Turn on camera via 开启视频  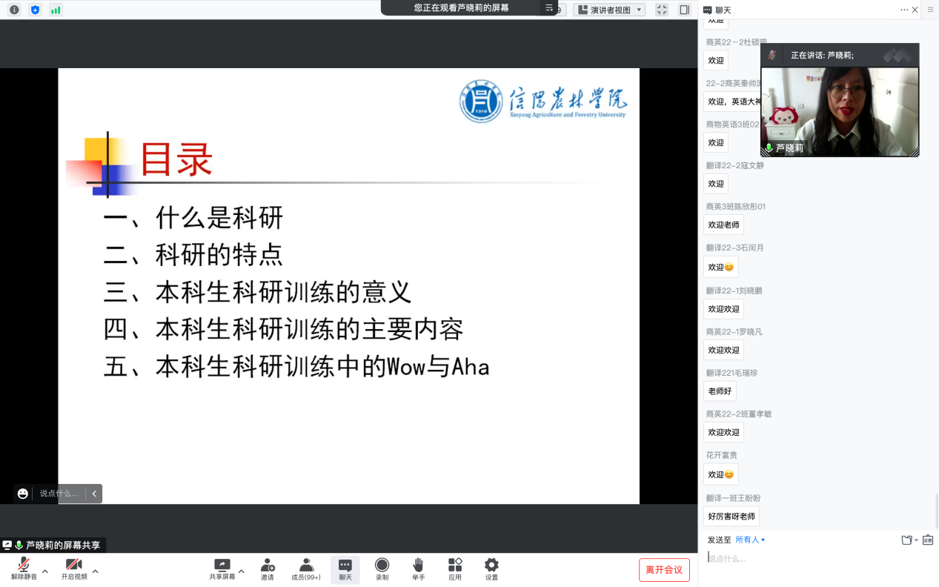point(73,566)
